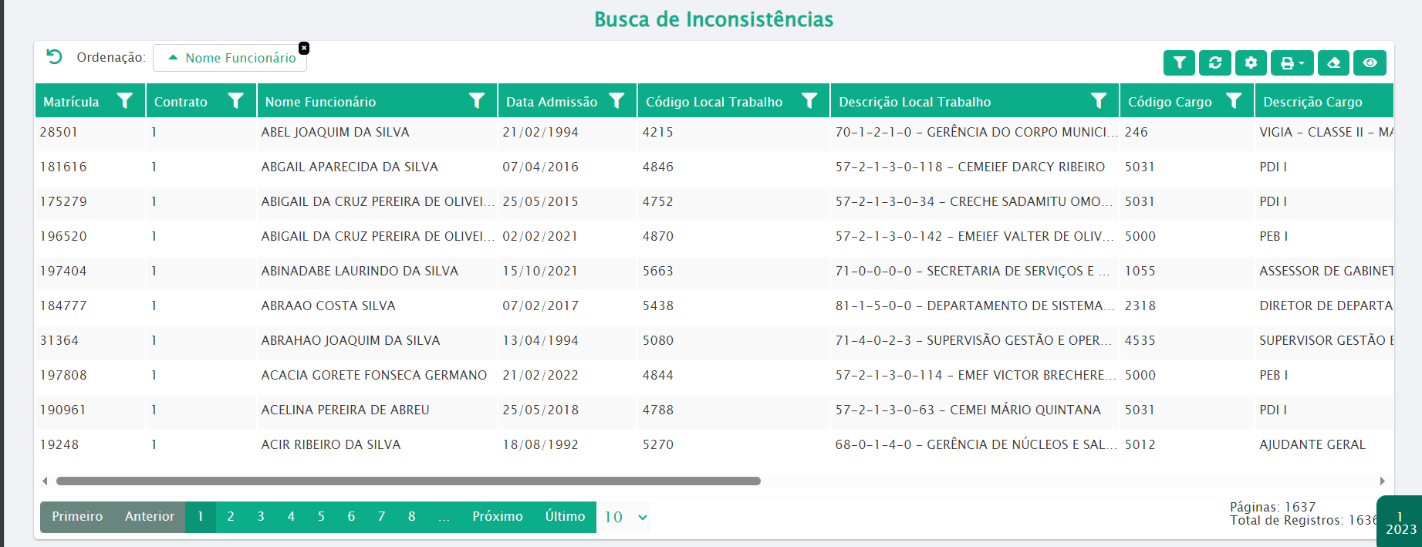Viewport: 1422px width, 547px height.
Task: Open grid settings via the gear icon
Action: (1251, 62)
